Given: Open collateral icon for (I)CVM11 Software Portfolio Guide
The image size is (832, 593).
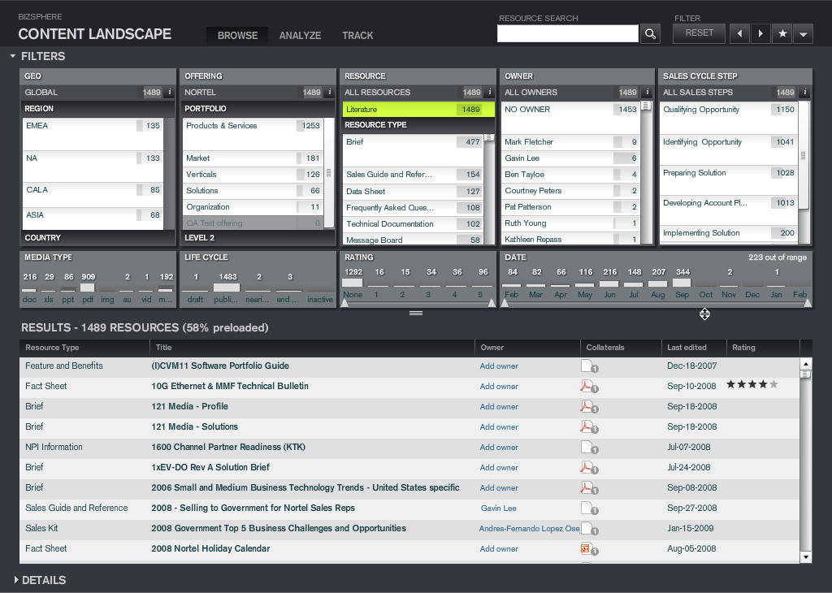Looking at the screenshot, I should 589,366.
